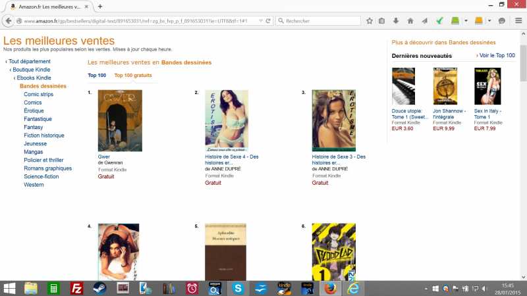This screenshot has height=296, width=527.
Task: Open the URL bar history dropdown
Action: pyautogui.click(x=261, y=21)
